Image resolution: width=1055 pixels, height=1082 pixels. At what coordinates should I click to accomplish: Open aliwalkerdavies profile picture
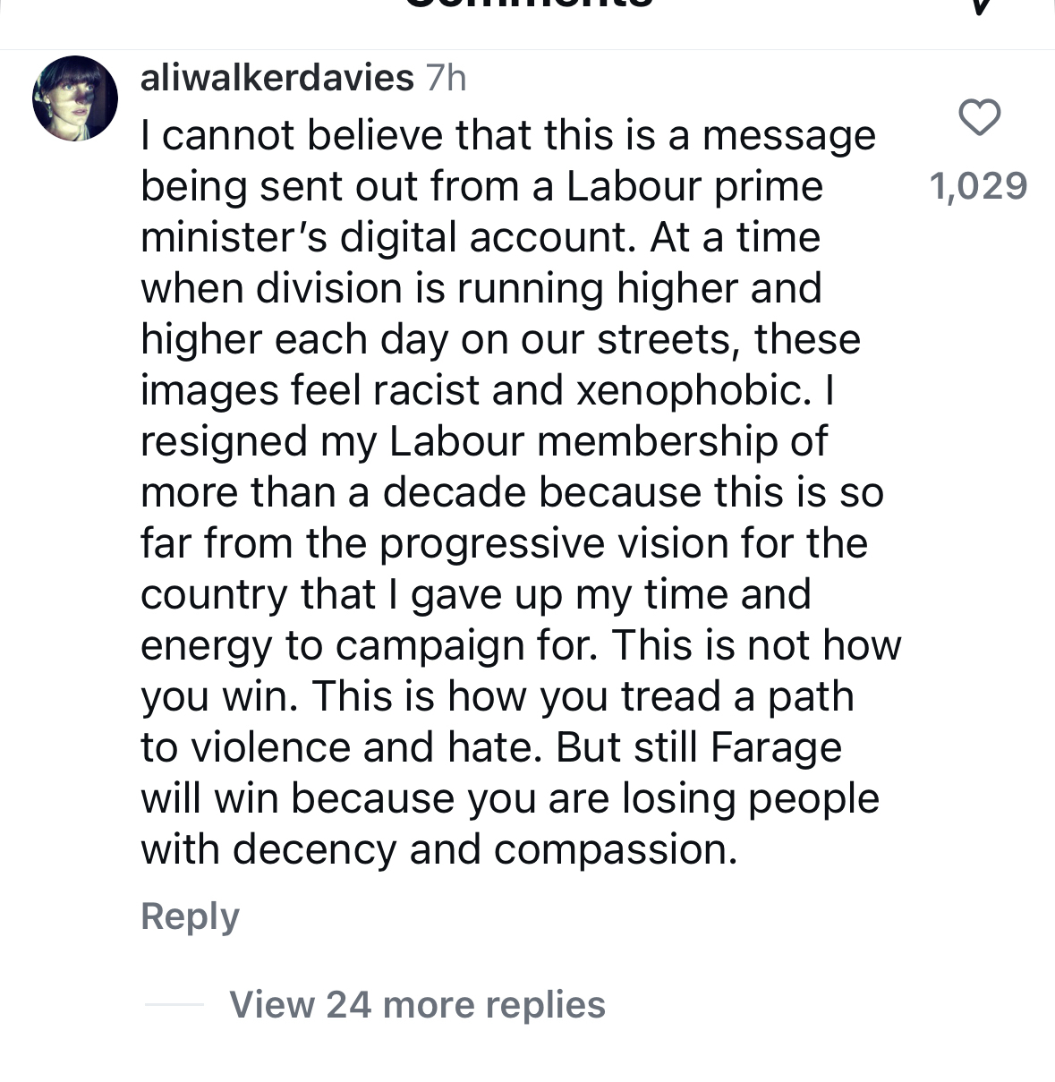pyautogui.click(x=75, y=98)
